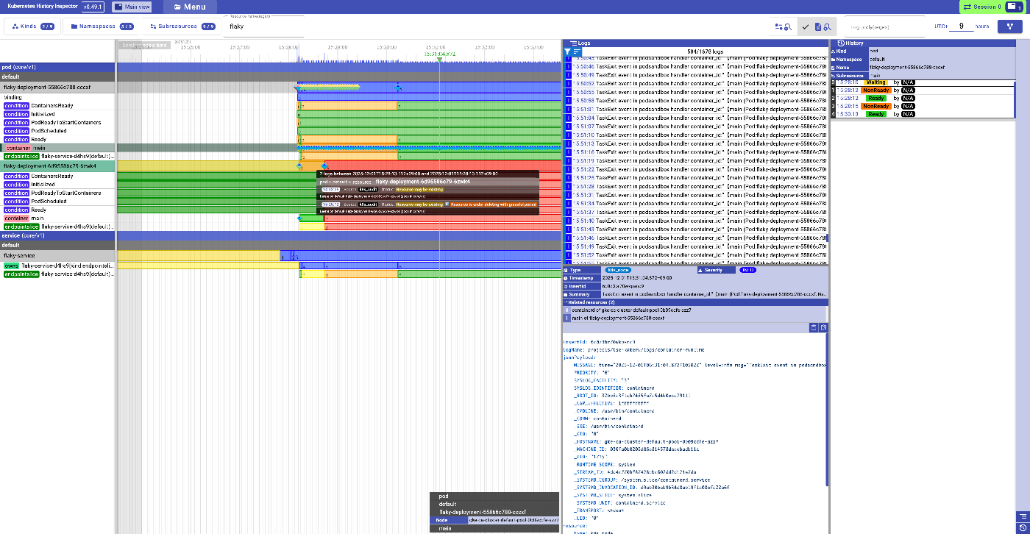This screenshot has height=534, width=1030.
Task: Click the second clipboard icon above log body
Action: (x=824, y=327)
